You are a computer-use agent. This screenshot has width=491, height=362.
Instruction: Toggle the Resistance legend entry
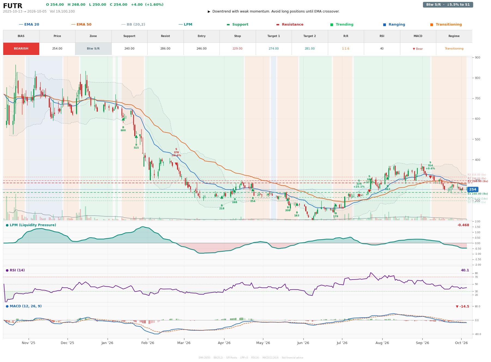[x=290, y=24]
